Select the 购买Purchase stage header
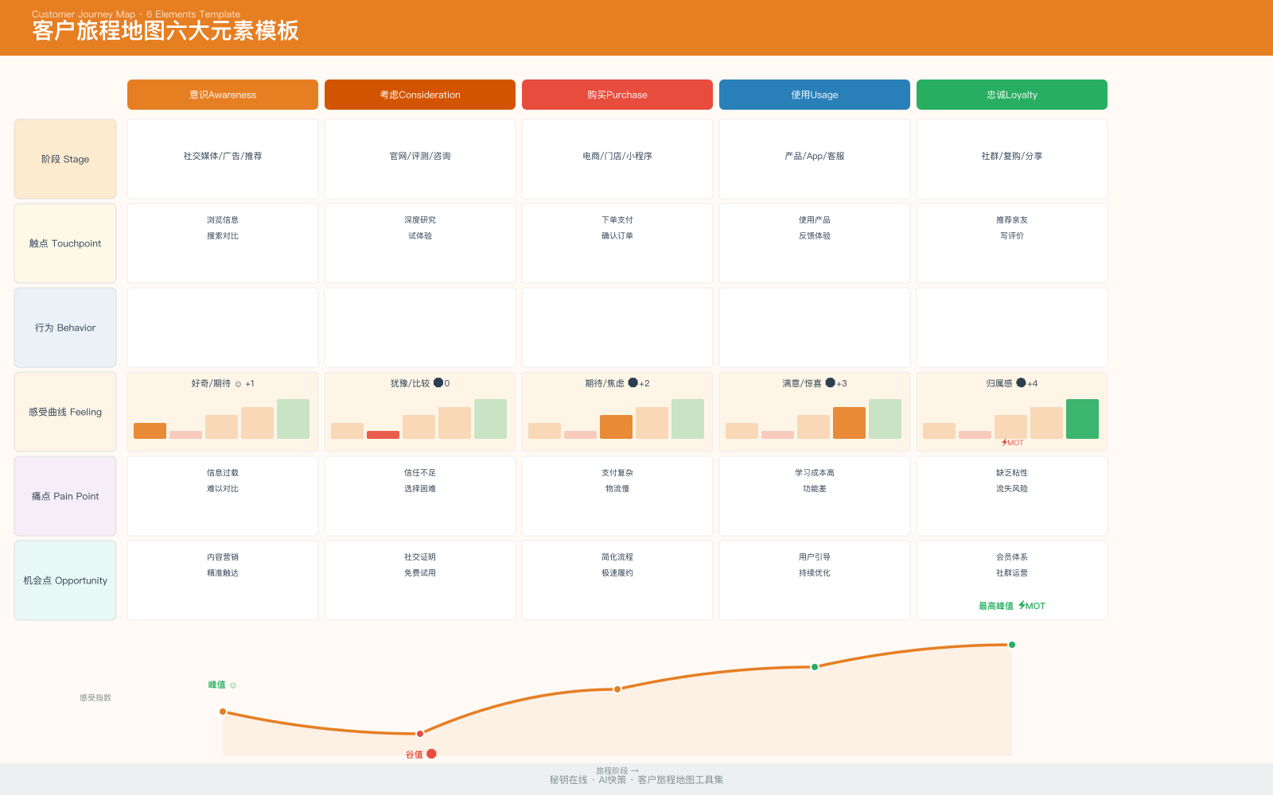The height and width of the screenshot is (795, 1273). (617, 95)
